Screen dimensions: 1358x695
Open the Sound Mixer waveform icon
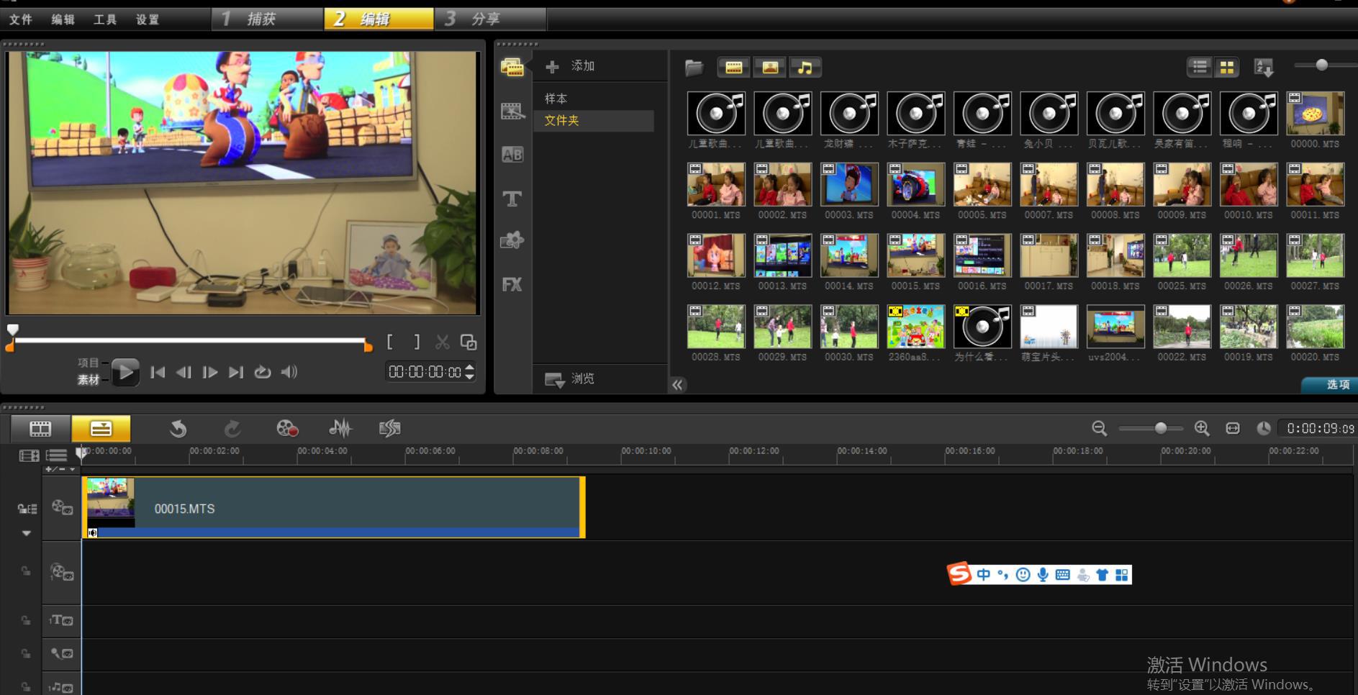[x=340, y=429]
